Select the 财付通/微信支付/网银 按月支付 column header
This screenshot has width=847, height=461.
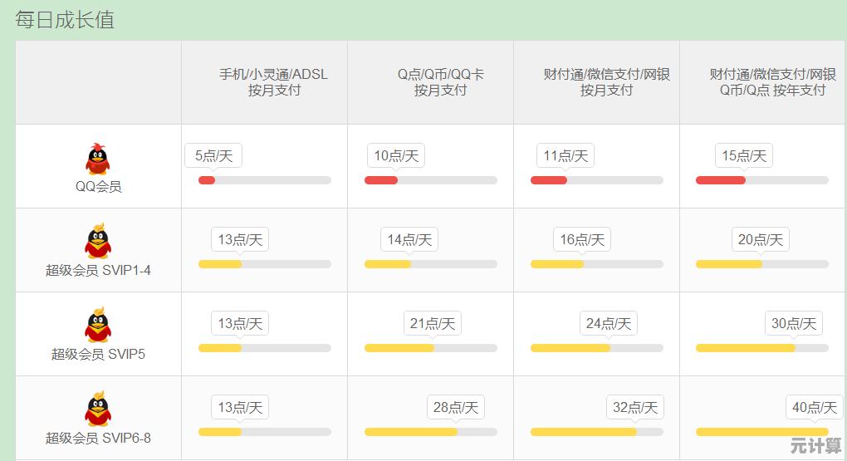[606, 82]
